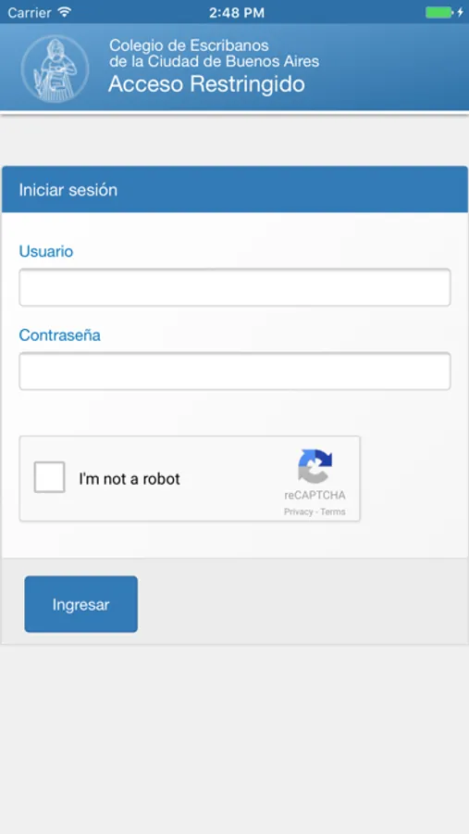Tap the Contraseña label

coord(59,335)
